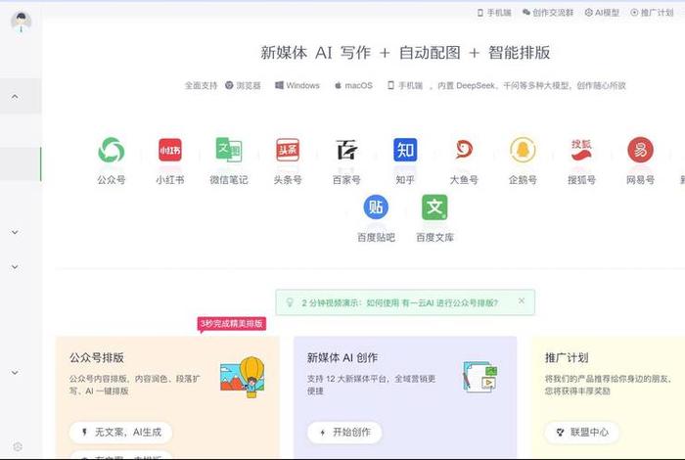
Task: Open the 知乎 platform icon
Action: [405, 150]
